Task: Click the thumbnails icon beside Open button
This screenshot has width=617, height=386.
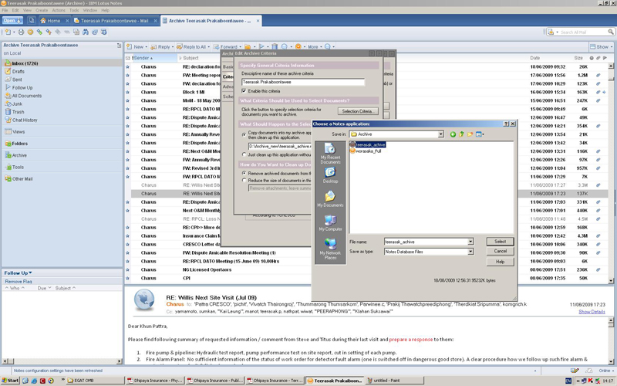Action: 32,21
